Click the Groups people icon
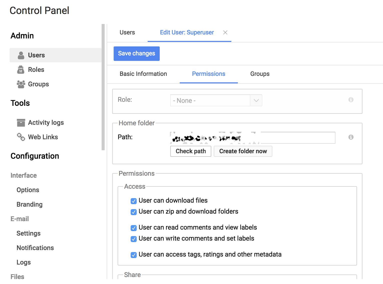Screen dimensions: 383x284 pyautogui.click(x=21, y=84)
